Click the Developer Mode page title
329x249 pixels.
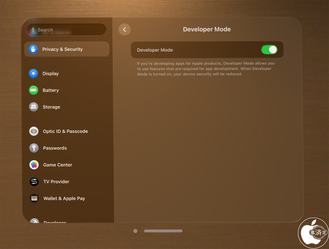[x=207, y=30]
